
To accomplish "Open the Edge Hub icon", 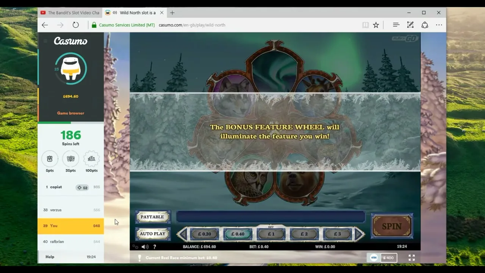I will coord(396,25).
